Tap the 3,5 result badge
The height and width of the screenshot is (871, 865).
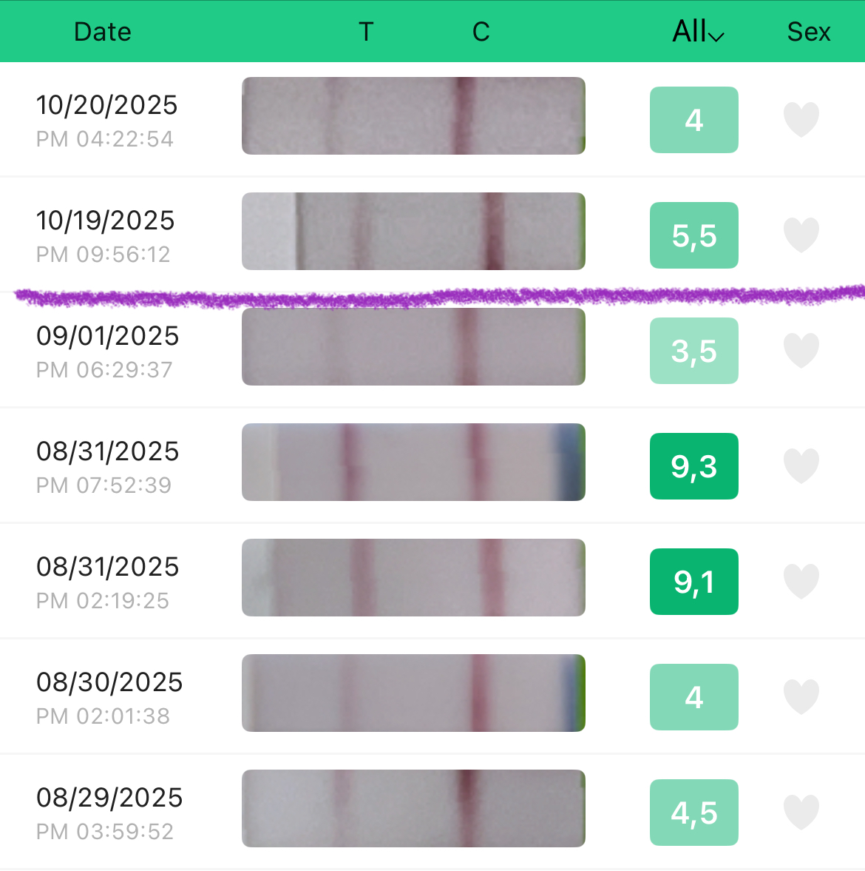click(693, 351)
